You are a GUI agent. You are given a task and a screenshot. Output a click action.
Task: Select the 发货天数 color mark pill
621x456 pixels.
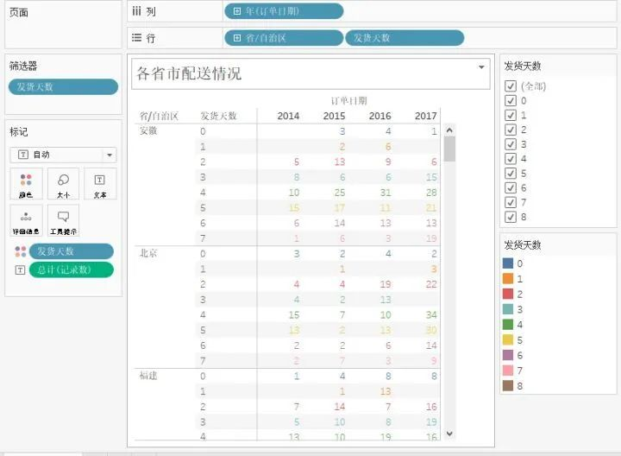[72, 251]
